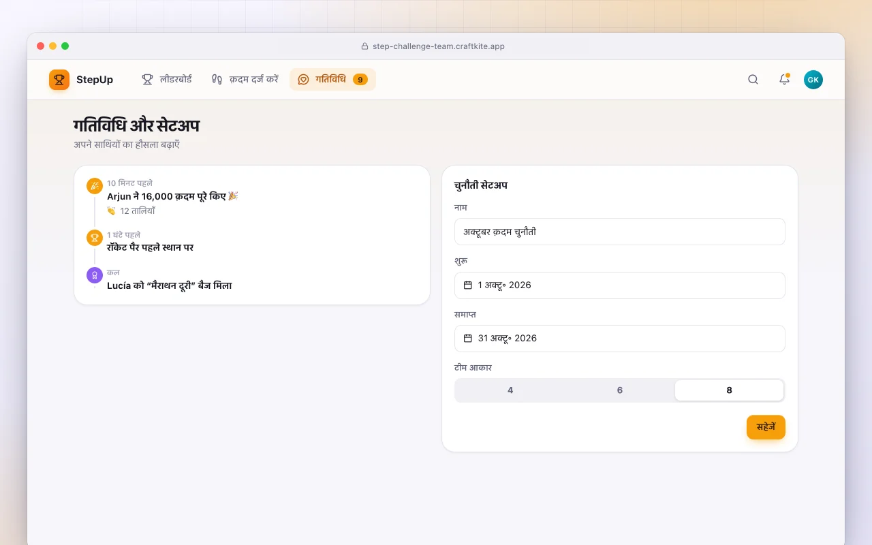Screen dimensions: 872x545
Task: Click the URL step-challenge-team.craftkite.app
Action: point(439,46)
